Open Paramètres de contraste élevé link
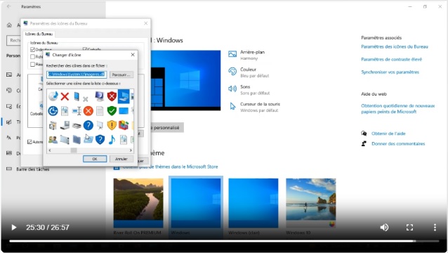The image size is (448, 253). 391,60
